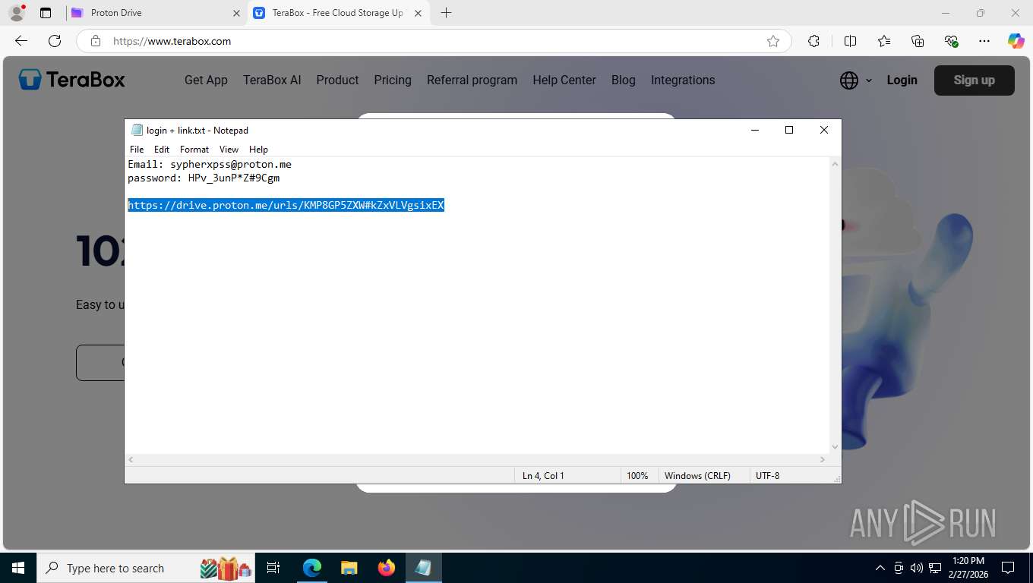The width and height of the screenshot is (1033, 583).
Task: Toggle Edge split screen icon
Action: (851, 41)
